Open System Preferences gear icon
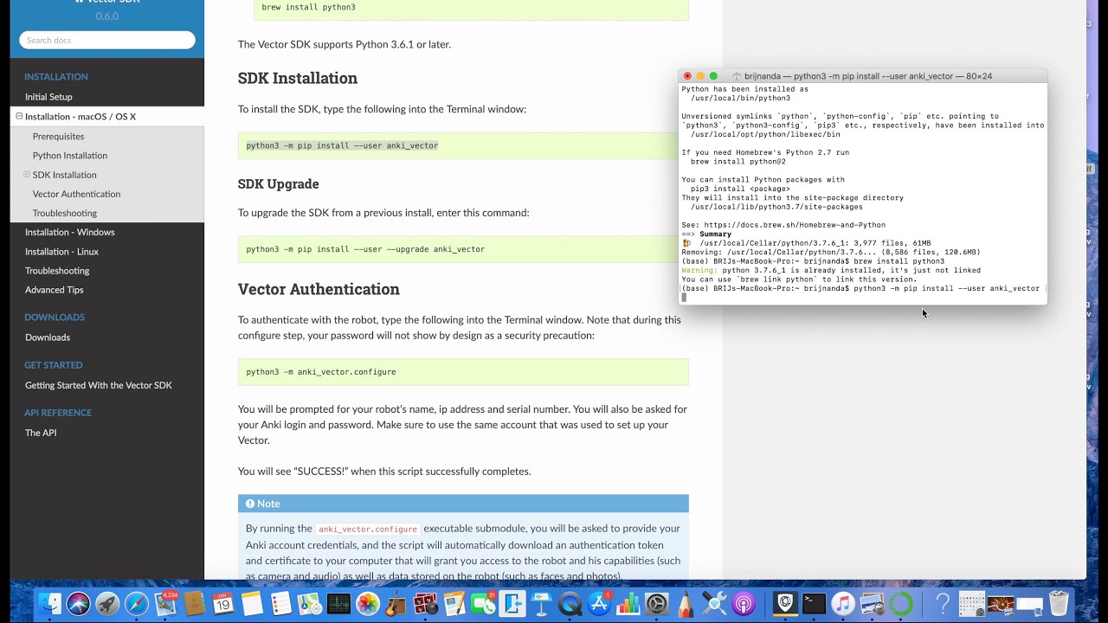 click(657, 603)
